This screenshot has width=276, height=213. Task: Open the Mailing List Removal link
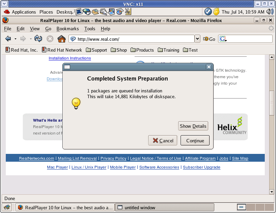(77, 158)
